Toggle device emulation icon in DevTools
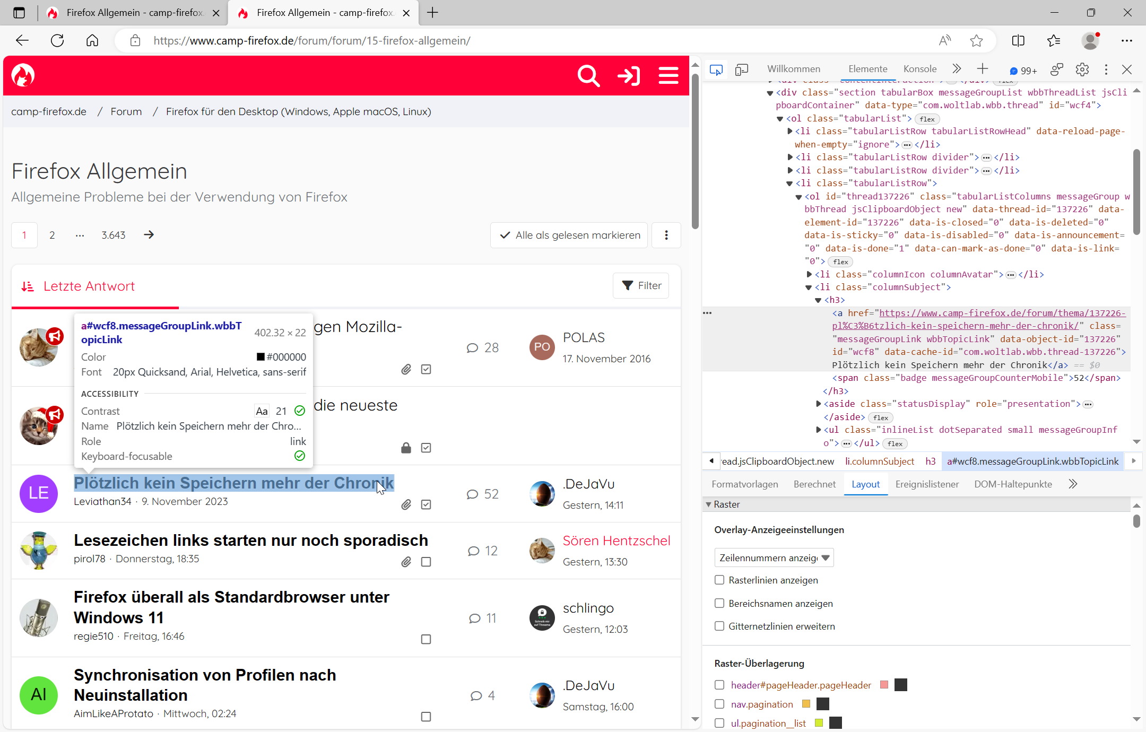The image size is (1146, 732). (741, 69)
